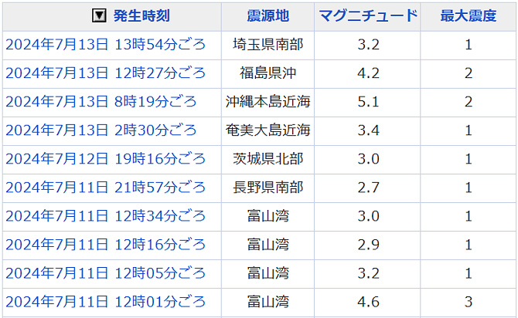518x318 pixels.
Task: Click magnitude 2.7 in the 長野県南部 row
Action: pos(368,188)
